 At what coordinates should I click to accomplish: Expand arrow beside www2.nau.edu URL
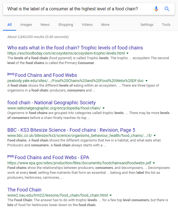tap(111, 196)
